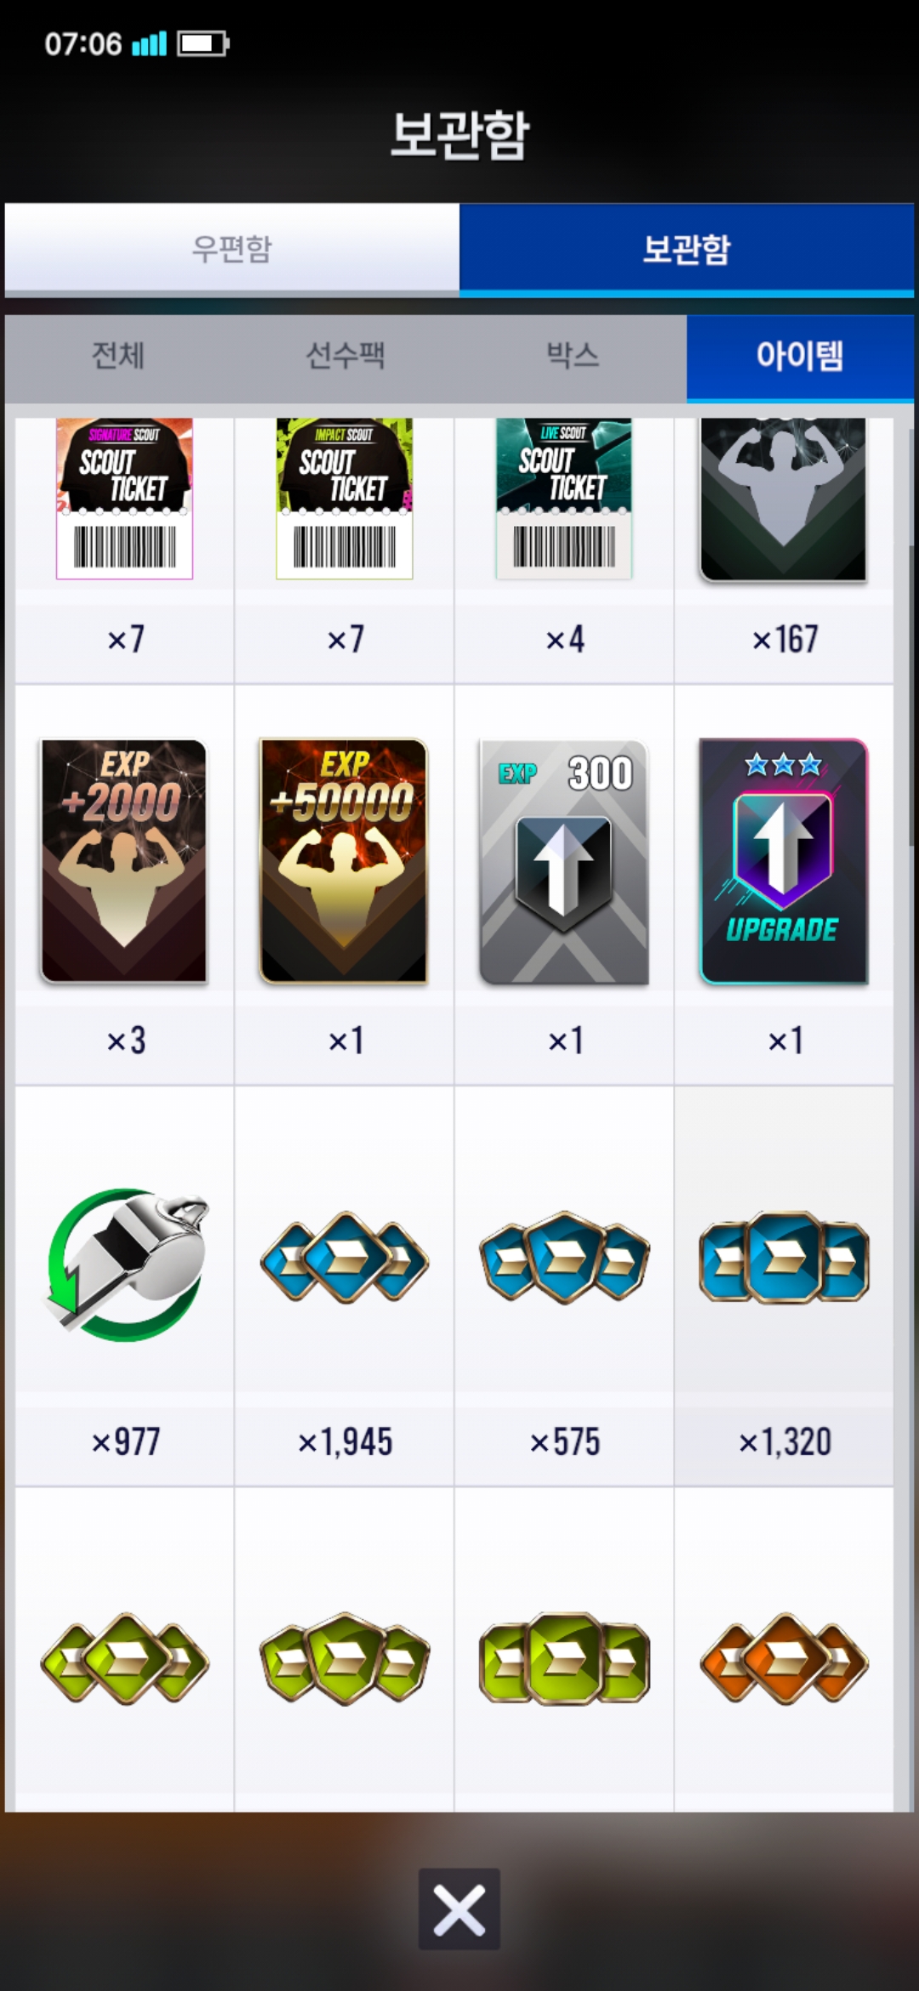
Task: Select the gray player silhouette card x167
Action: pyautogui.click(x=784, y=499)
